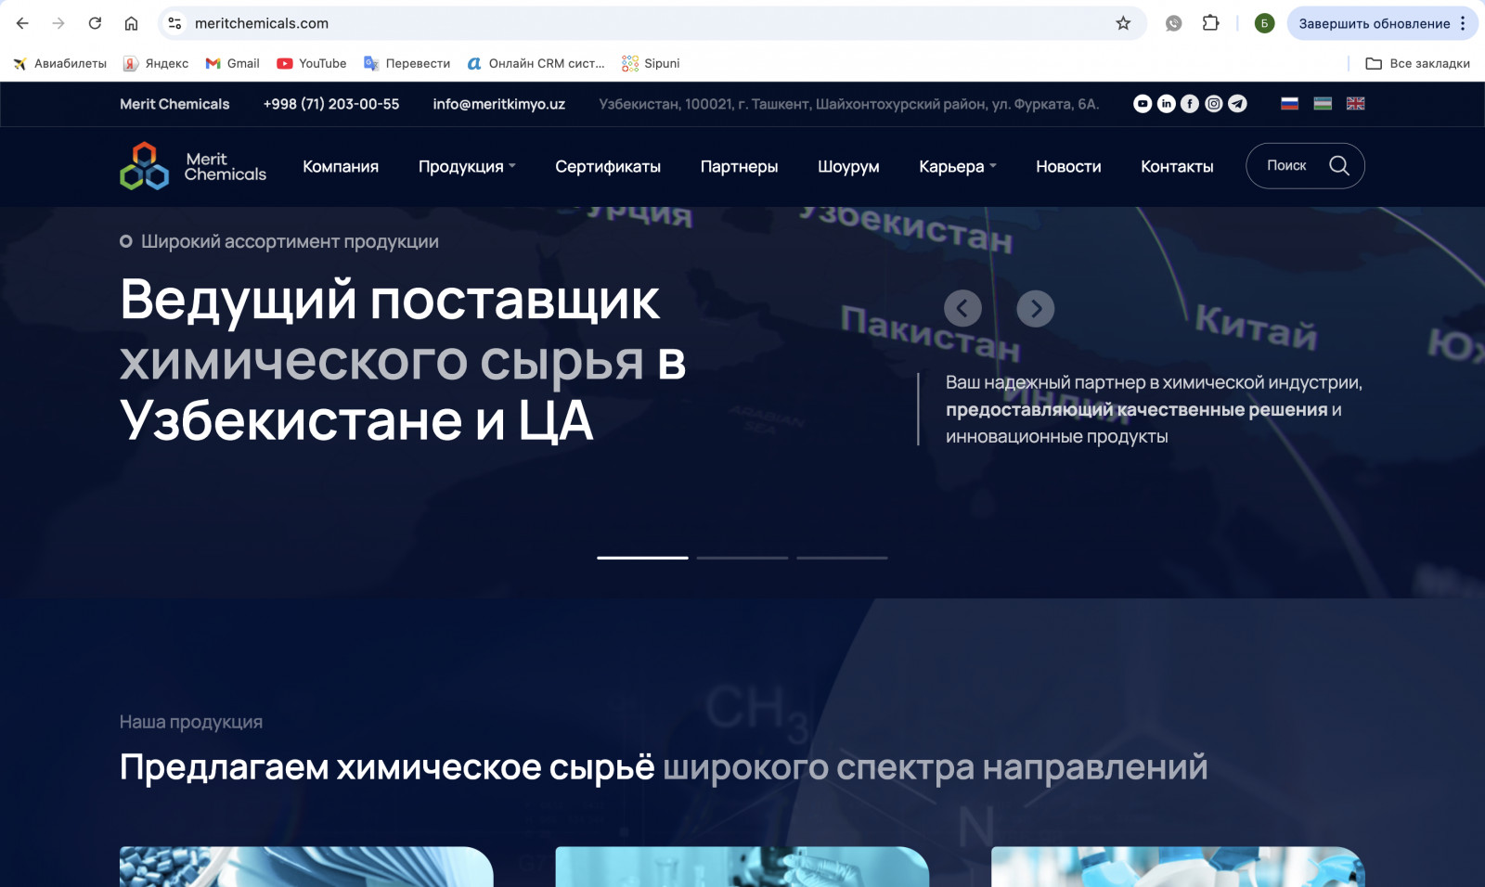Open the Все закладки folder
This screenshot has width=1485, height=887.
click(x=1418, y=63)
